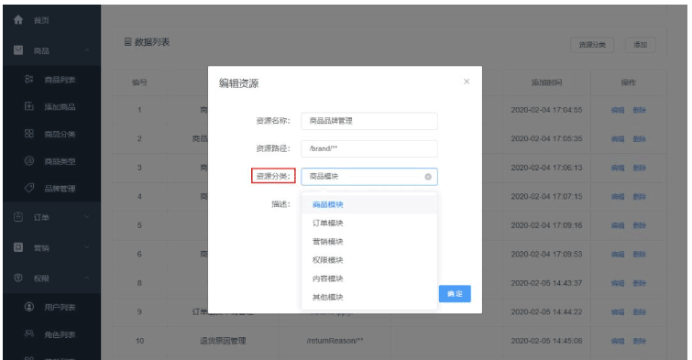Click the 权限 shield icon

tap(18, 278)
